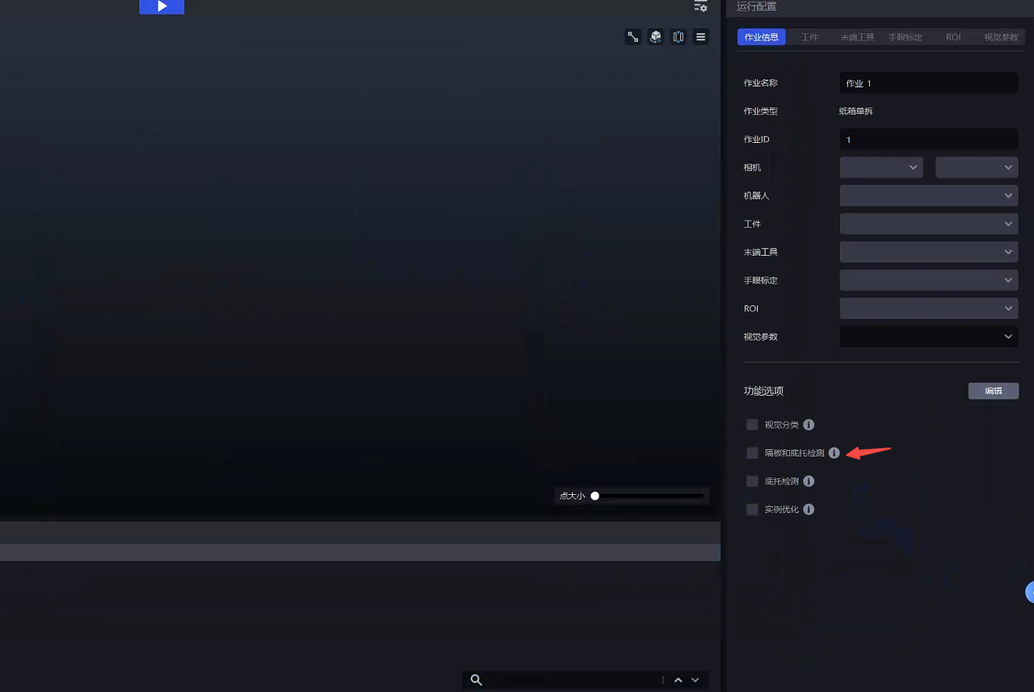Tick the 隔板和底托检测 checkbox
Screen dimensions: 1034x692
(x=752, y=453)
